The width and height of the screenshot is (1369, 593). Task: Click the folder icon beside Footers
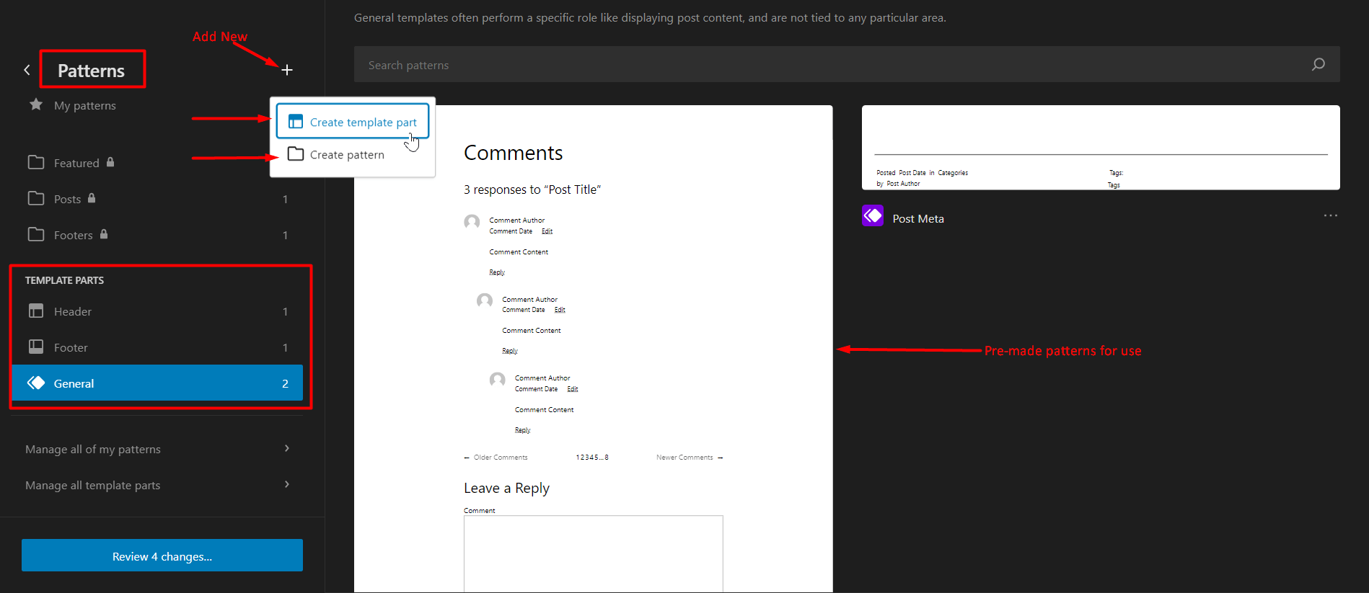tap(36, 234)
